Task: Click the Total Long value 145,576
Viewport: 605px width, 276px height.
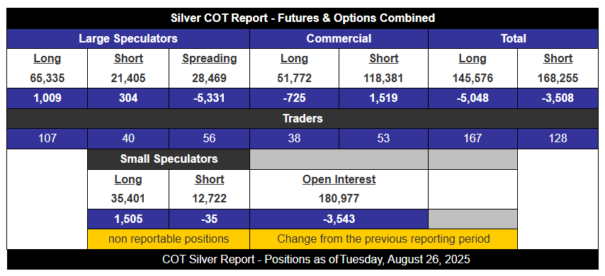Action: click(473, 79)
